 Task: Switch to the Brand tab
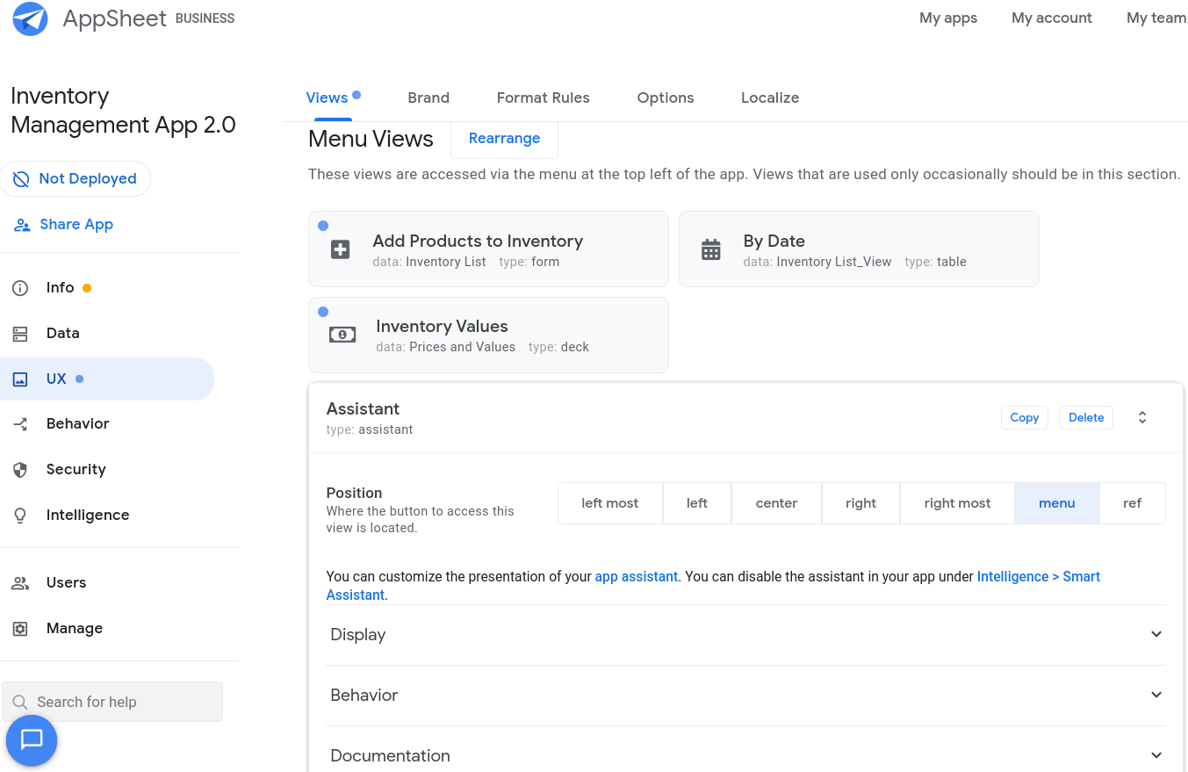[x=428, y=97]
